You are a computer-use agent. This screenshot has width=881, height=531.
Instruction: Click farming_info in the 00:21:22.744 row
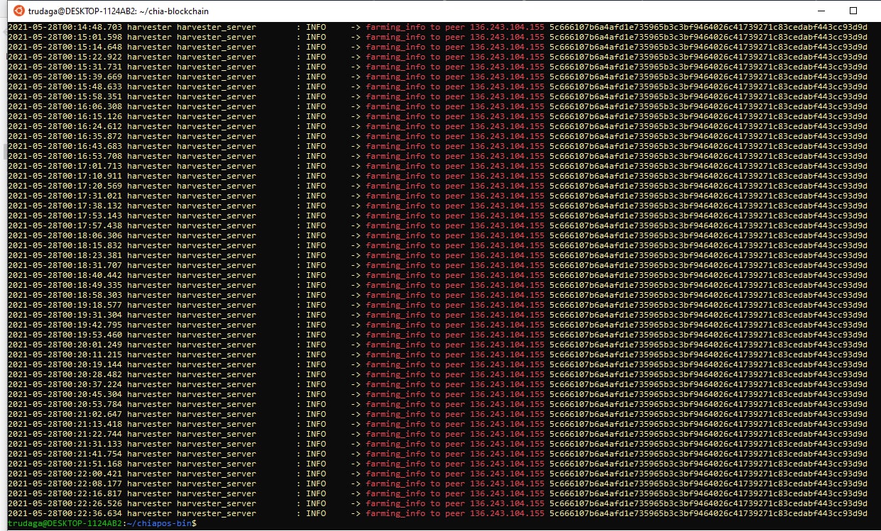395,434
